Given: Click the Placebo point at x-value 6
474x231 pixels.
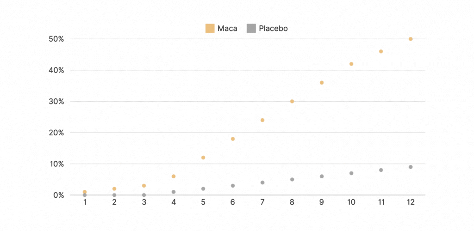Looking at the screenshot, I should (x=233, y=186).
